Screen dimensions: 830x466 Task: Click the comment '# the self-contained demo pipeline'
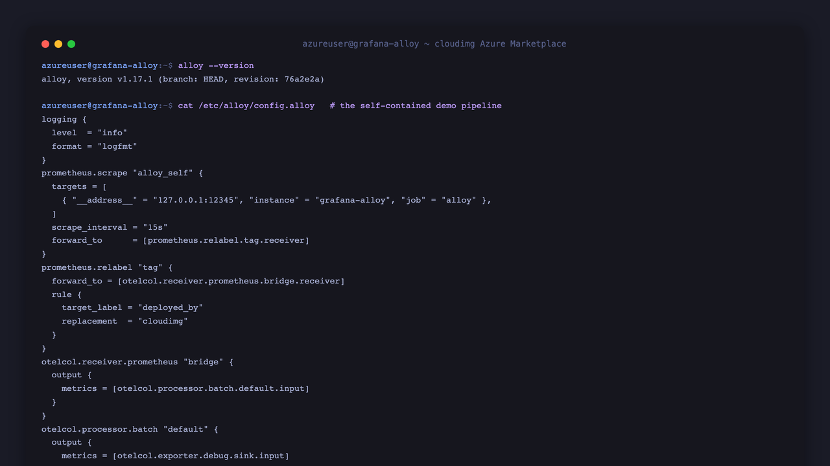(x=416, y=105)
